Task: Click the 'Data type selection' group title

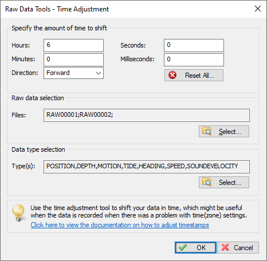Action: 38,149
